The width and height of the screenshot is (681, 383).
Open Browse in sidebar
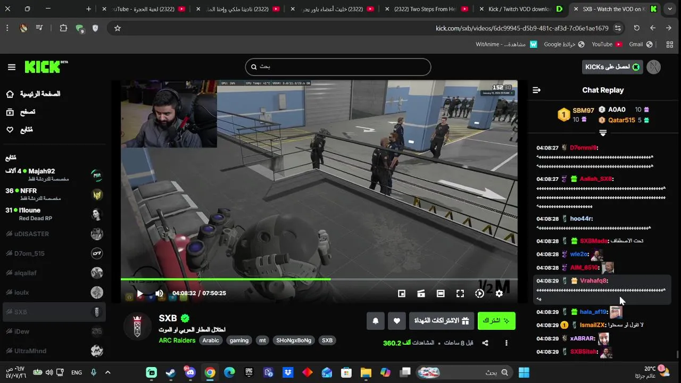click(21, 112)
